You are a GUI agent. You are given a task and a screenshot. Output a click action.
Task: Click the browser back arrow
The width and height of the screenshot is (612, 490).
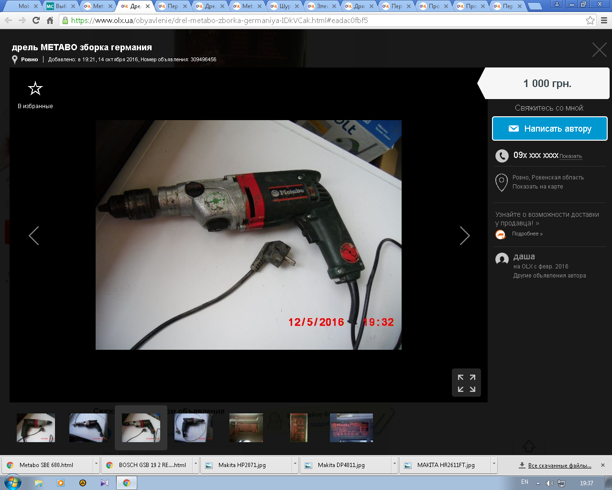8,21
